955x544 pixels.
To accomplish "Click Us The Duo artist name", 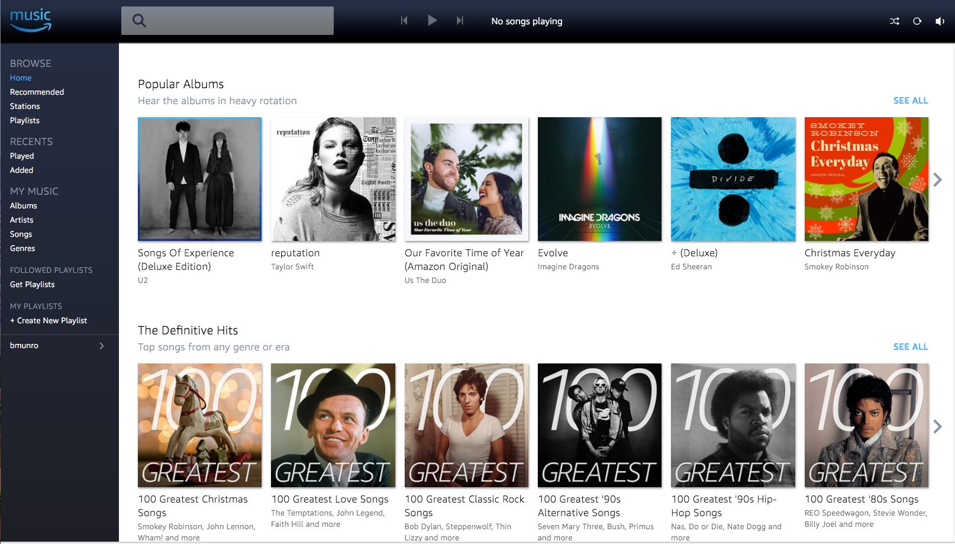I will [x=425, y=281].
